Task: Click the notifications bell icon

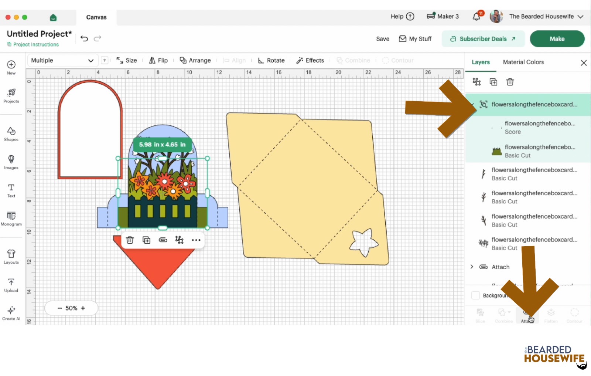Action: click(x=476, y=17)
